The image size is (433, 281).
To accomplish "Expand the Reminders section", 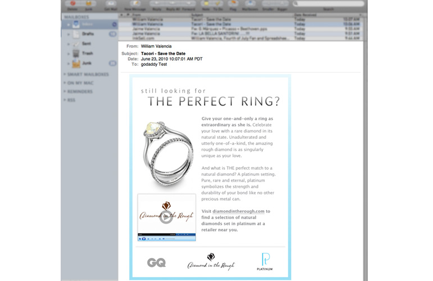I will tap(65, 92).
